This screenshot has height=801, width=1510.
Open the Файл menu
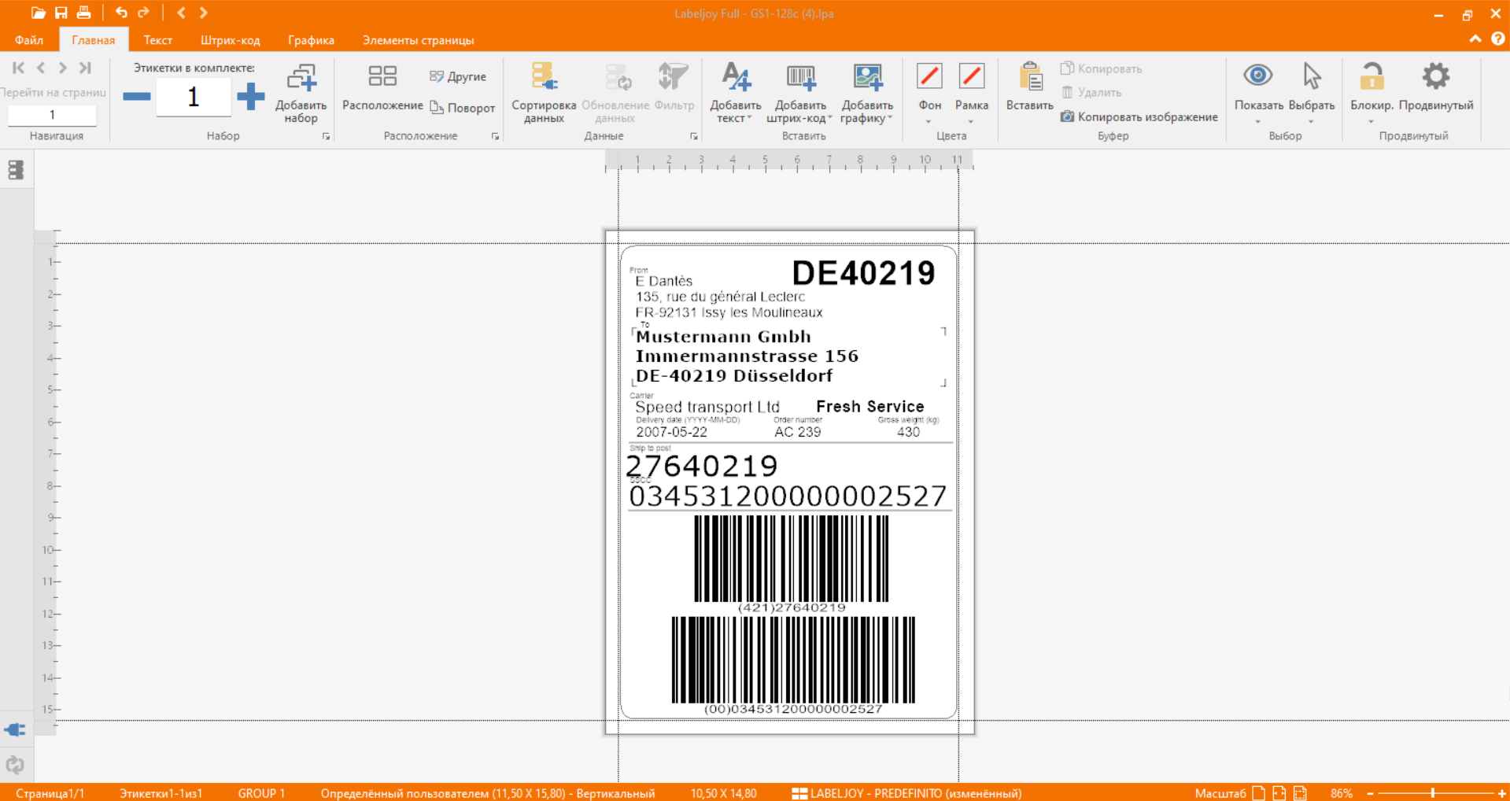tap(29, 40)
